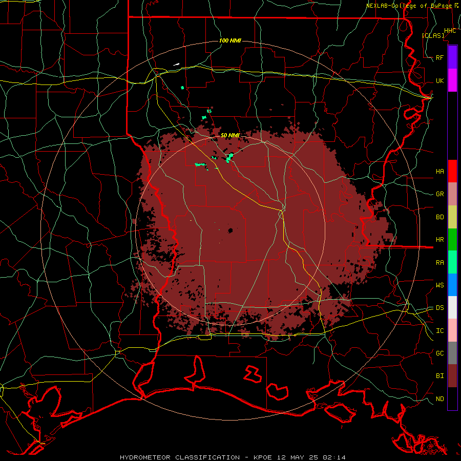The image size is (461, 461).
Task: Select the light pink IC legend swatch
Action: click(x=452, y=330)
